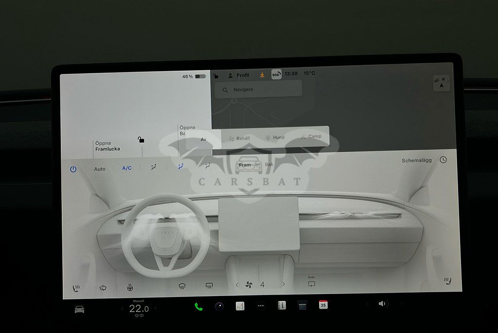Open the camera app icon

tap(219, 306)
